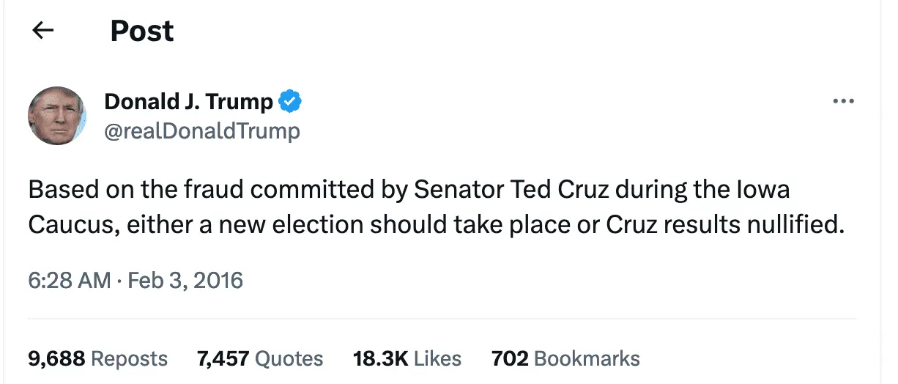
Task: Show the 18.3K Likes
Action: (x=407, y=358)
